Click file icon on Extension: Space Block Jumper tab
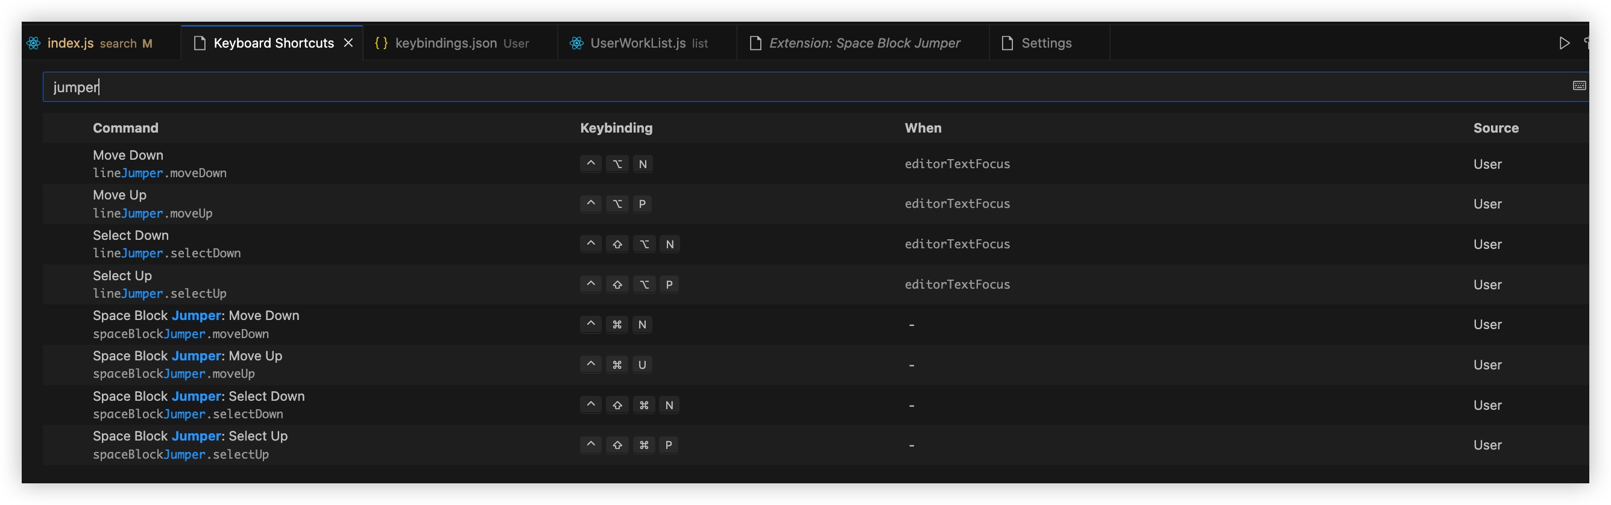 [755, 43]
